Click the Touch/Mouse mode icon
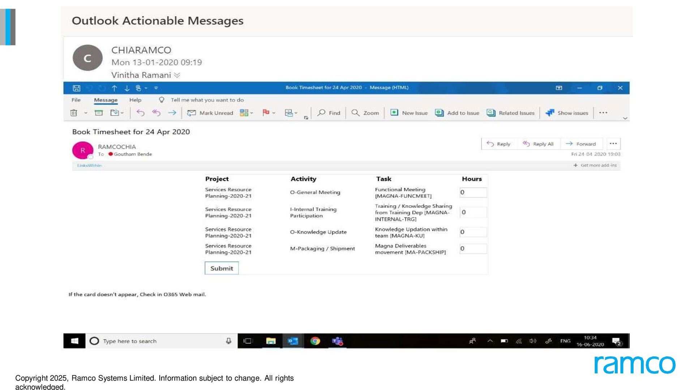The width and height of the screenshot is (694, 390). pyautogui.click(x=138, y=88)
